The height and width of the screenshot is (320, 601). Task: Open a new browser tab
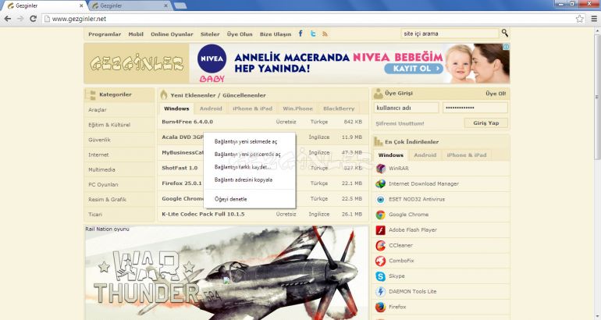(180, 5)
